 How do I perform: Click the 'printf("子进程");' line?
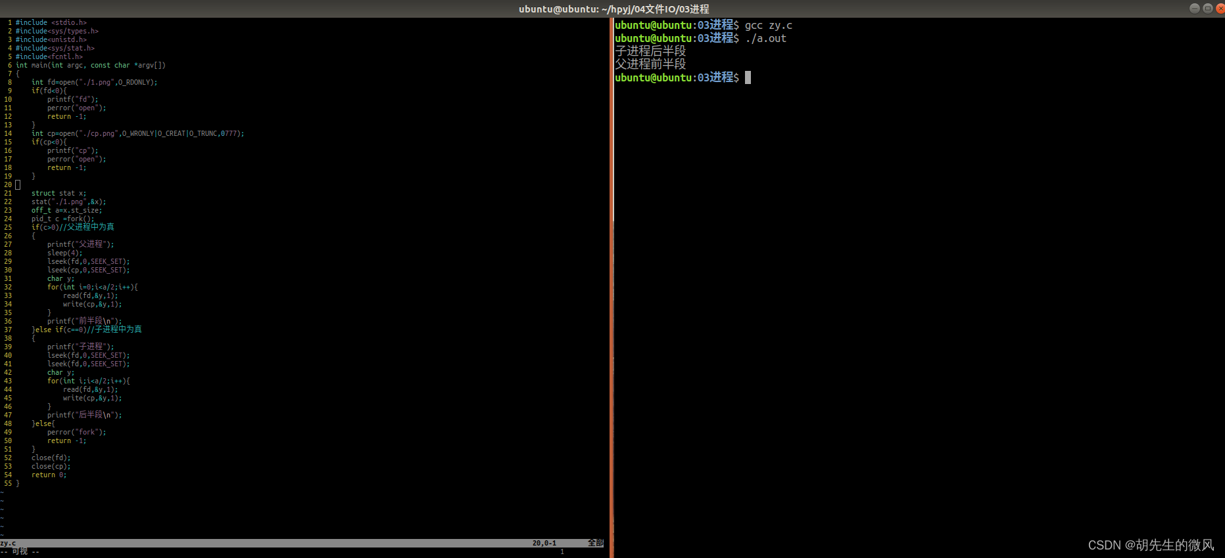tap(81, 347)
